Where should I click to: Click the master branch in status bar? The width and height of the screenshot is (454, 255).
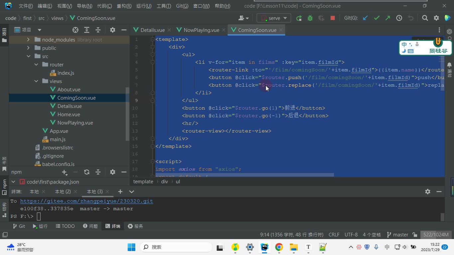coord(397,235)
